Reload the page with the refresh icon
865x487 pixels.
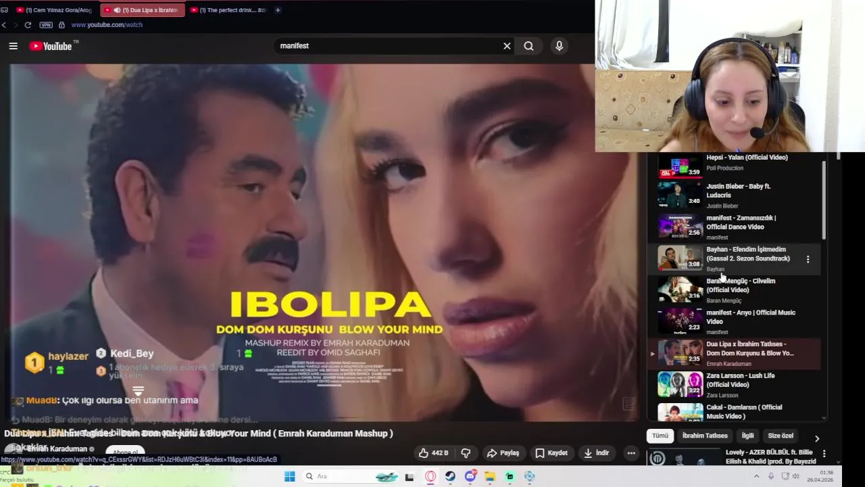28,25
